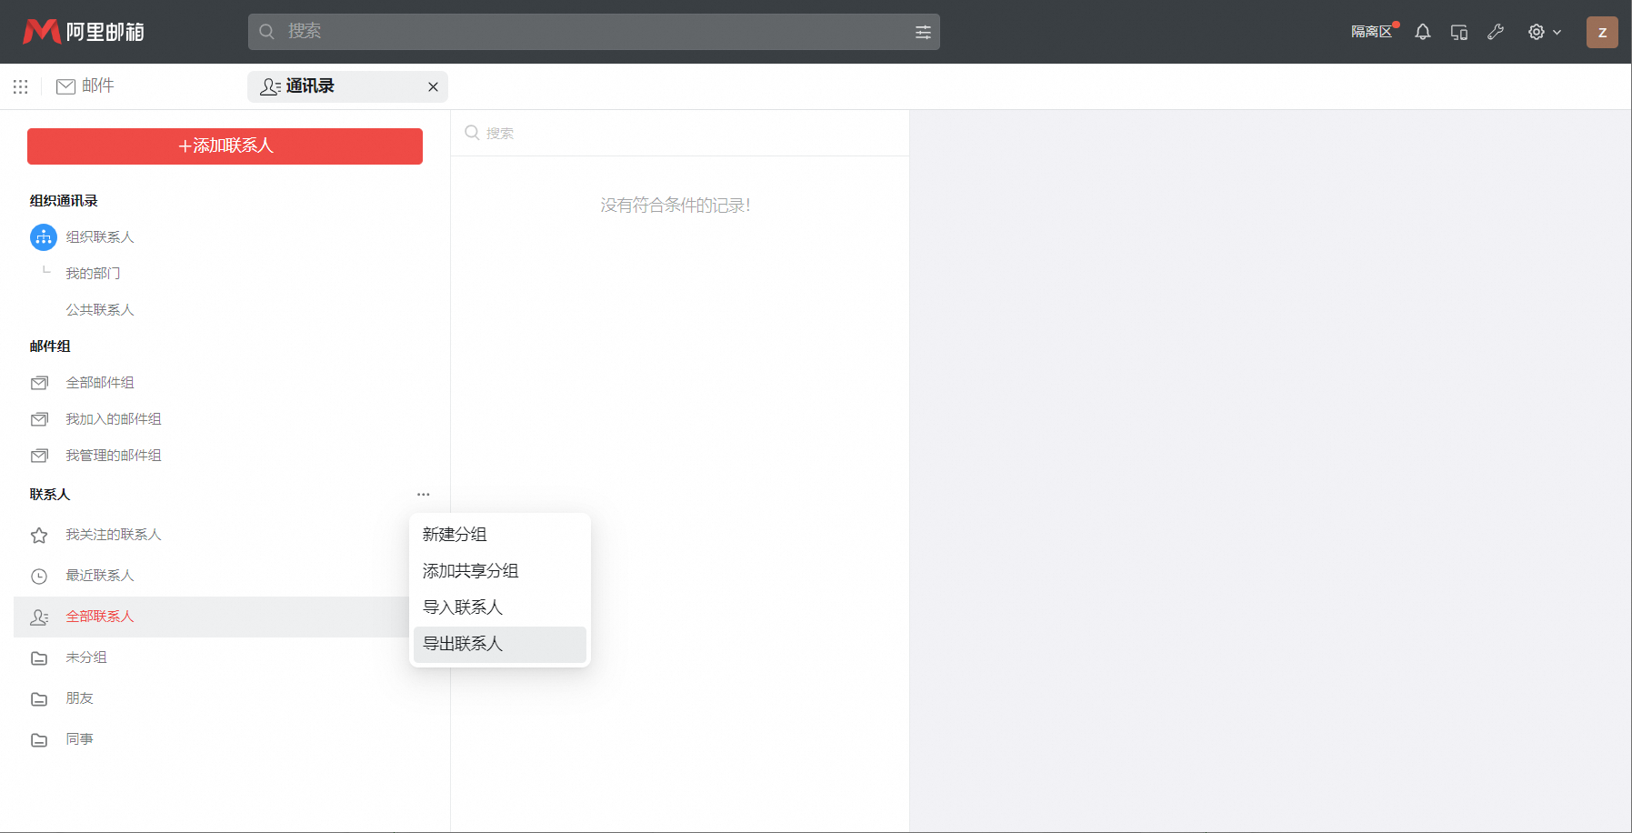1632x833 pixels.
Task: Click the 最近联系人 clock icon
Action: pos(38,576)
